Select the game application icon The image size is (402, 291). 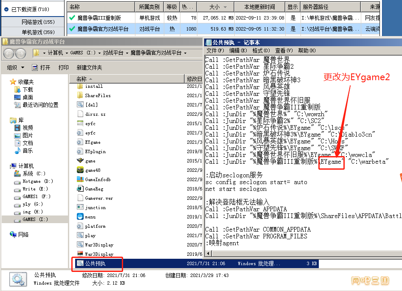click(x=80, y=161)
